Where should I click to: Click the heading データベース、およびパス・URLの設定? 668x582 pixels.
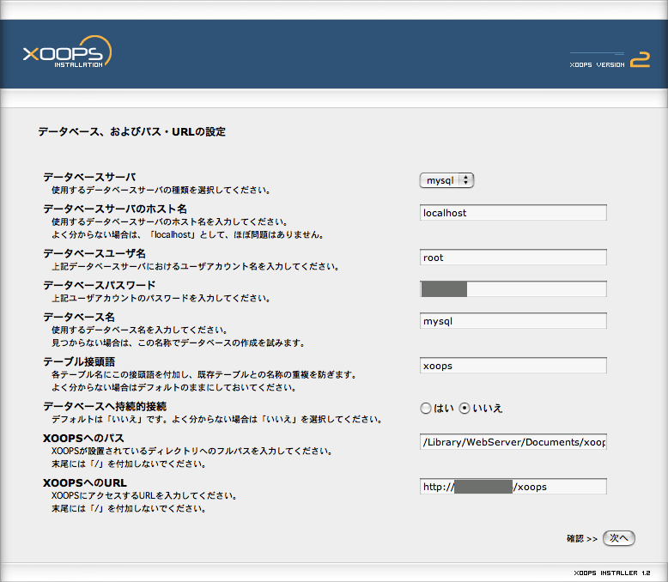point(132,131)
